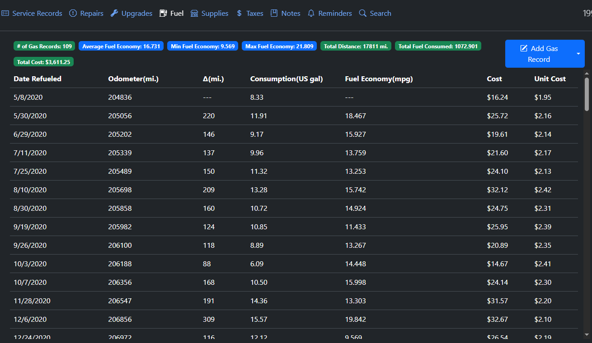Click the Total Cost badge

coord(43,62)
